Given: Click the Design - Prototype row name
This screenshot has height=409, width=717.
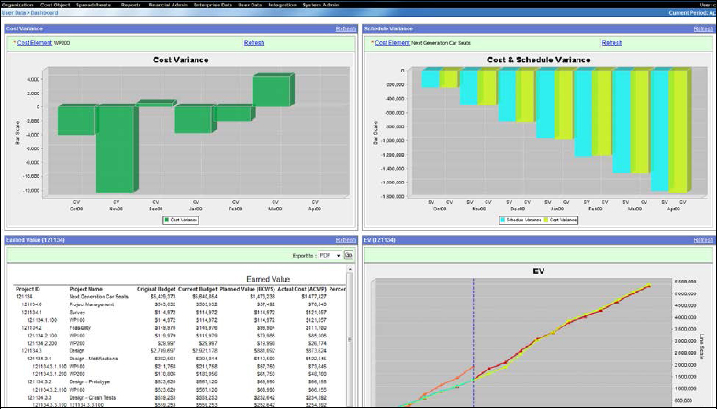Looking at the screenshot, I should pos(89,382).
